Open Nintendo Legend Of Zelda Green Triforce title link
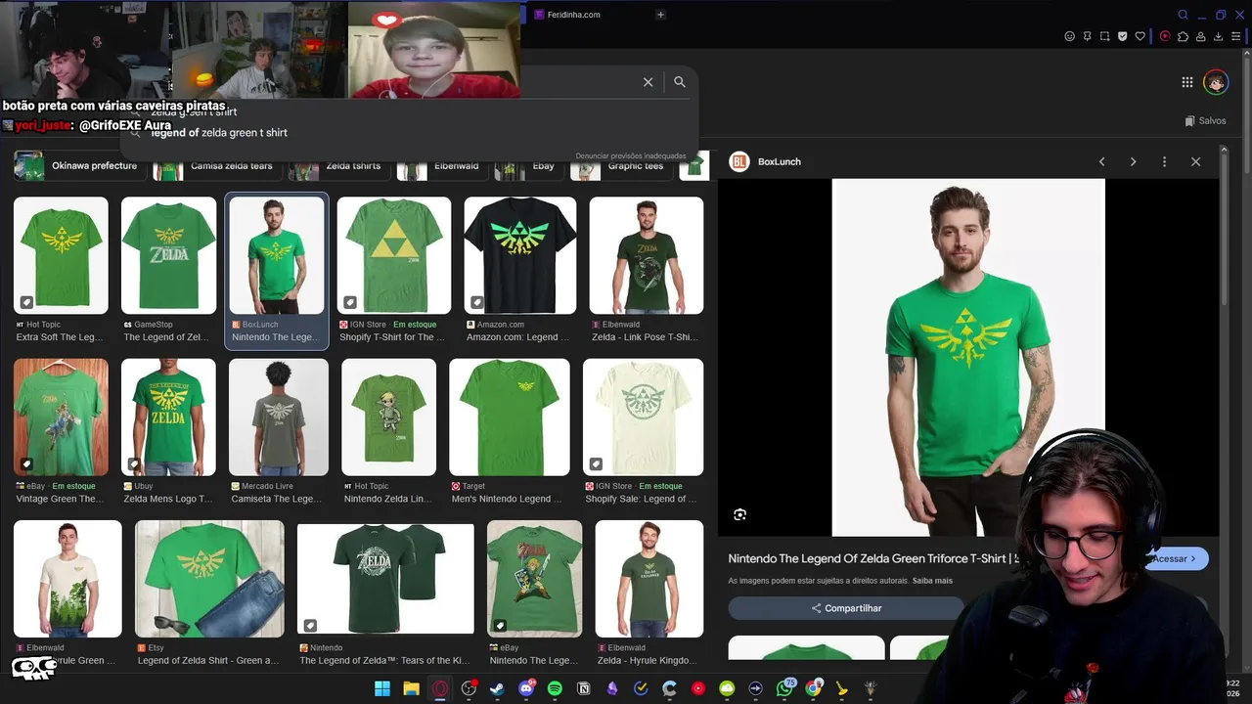Screen dimensions: 1252x704 873,558
